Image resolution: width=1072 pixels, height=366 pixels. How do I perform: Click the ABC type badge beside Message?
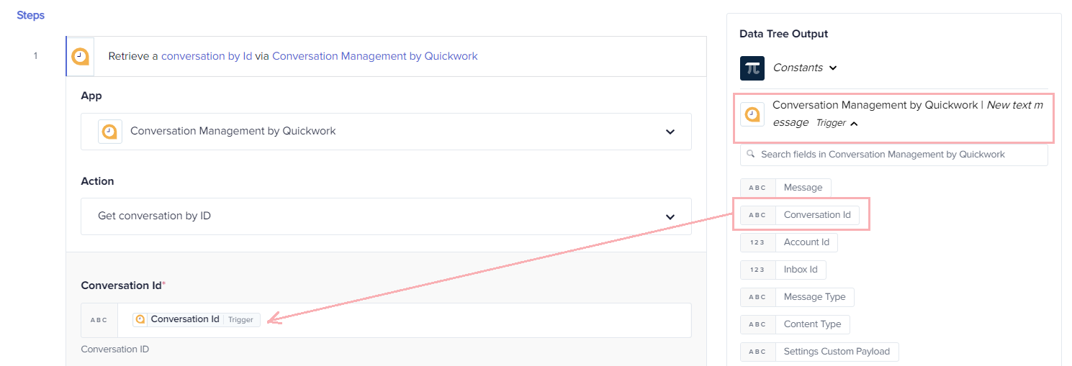tap(757, 188)
